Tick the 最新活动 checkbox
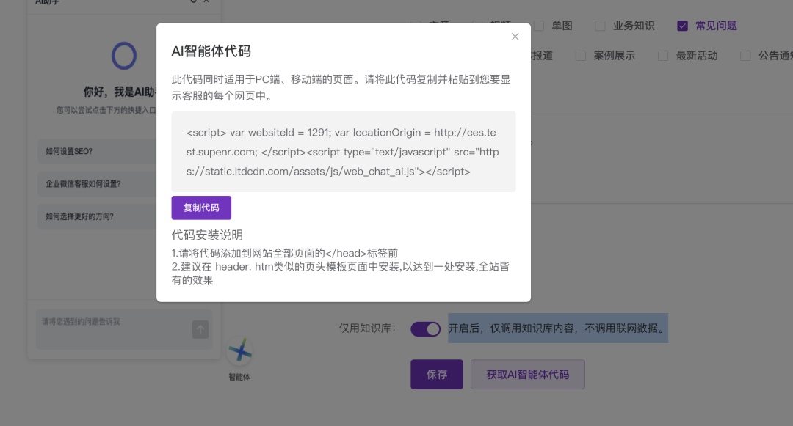 pos(663,56)
